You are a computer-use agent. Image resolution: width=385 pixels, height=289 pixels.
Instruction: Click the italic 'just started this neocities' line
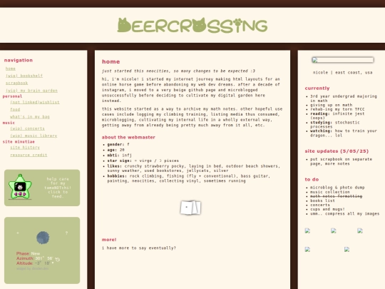coord(178,71)
